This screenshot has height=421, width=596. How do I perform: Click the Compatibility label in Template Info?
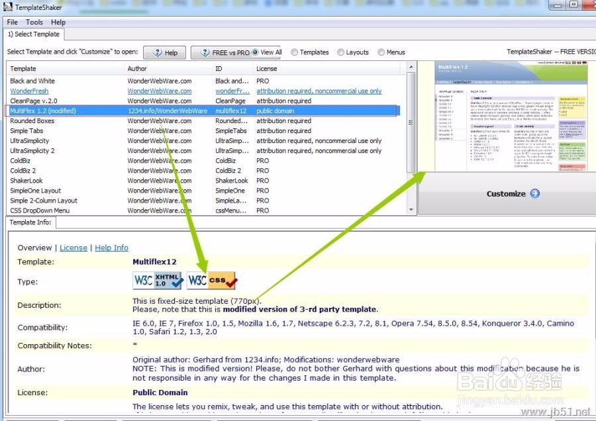[x=42, y=328]
